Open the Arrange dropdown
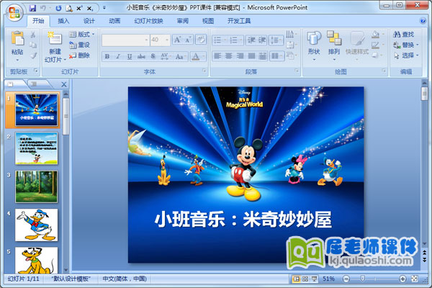432x288 pixels. [x=334, y=46]
